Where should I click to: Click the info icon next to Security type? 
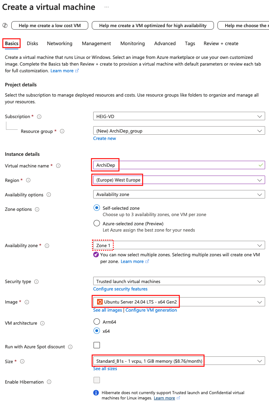tap(36, 282)
